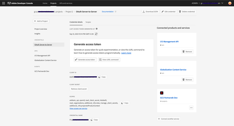This screenshot has height=126, width=234.
Task: Remove the Globalization Content Service
Action: pyautogui.click(x=188, y=80)
